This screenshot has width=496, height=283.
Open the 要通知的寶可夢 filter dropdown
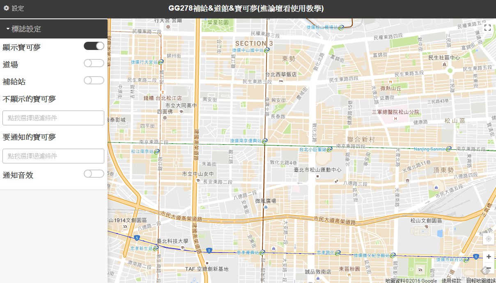pyautogui.click(x=53, y=156)
